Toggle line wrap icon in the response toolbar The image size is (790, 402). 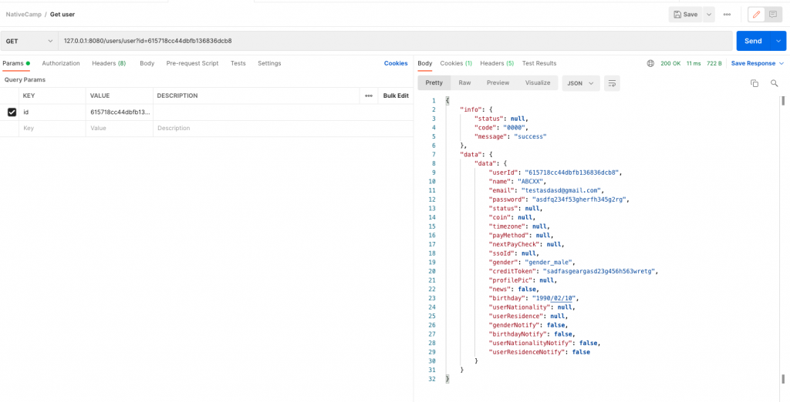(612, 83)
